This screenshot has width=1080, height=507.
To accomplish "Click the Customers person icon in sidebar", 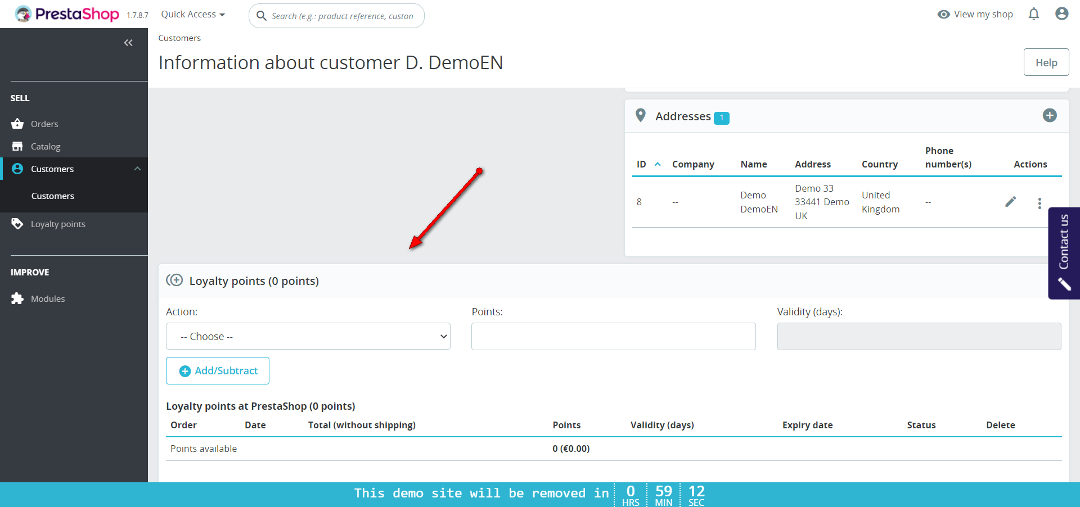I will (17, 169).
